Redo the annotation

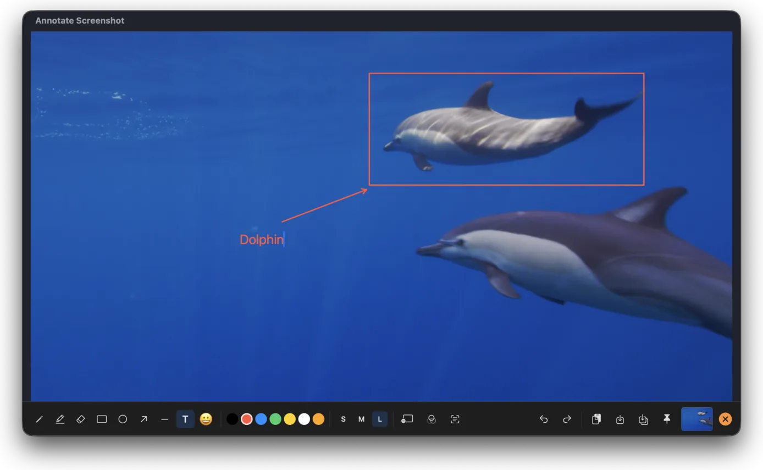[567, 419]
